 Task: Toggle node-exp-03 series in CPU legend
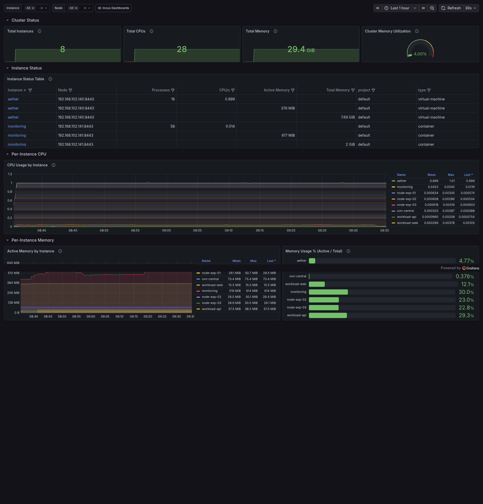406,205
